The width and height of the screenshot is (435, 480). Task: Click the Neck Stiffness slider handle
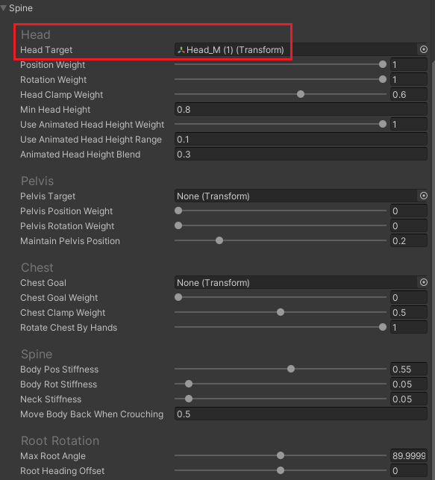coord(189,399)
